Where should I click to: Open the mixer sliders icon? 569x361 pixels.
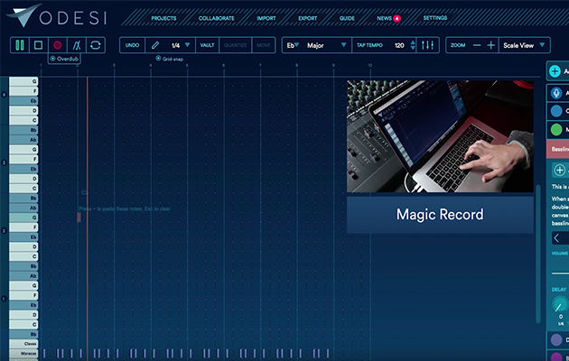coord(428,45)
